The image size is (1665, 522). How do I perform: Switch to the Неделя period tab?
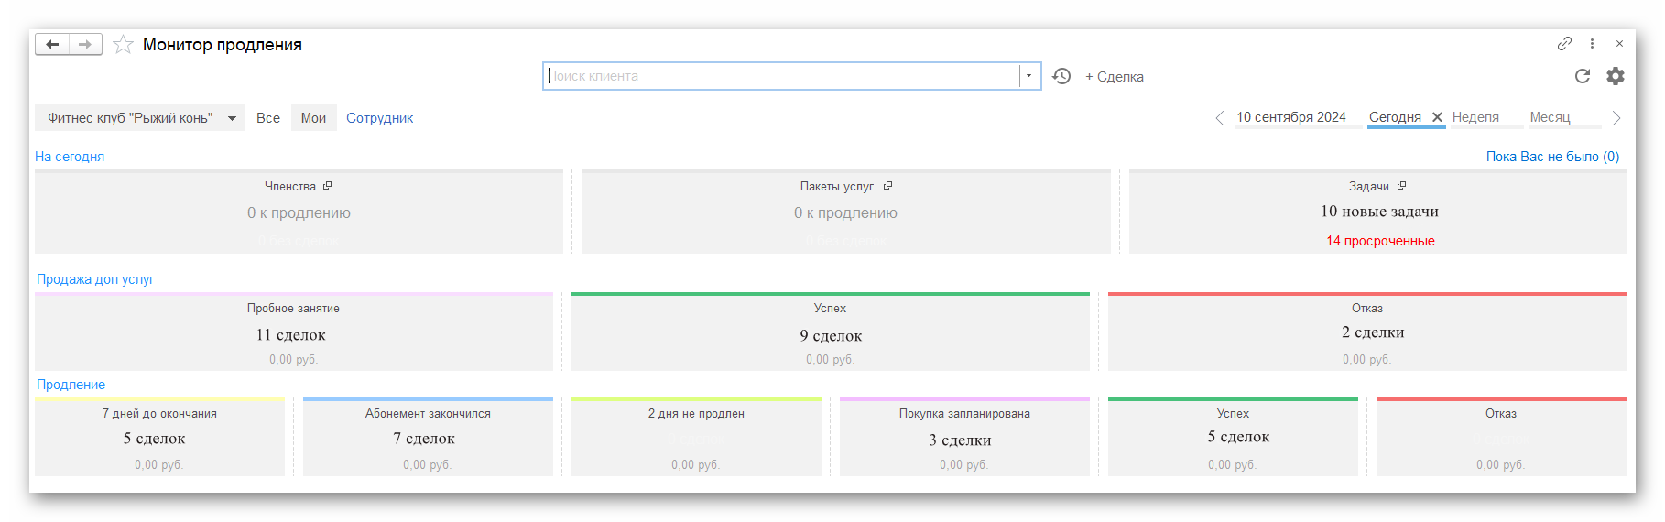click(x=1475, y=117)
